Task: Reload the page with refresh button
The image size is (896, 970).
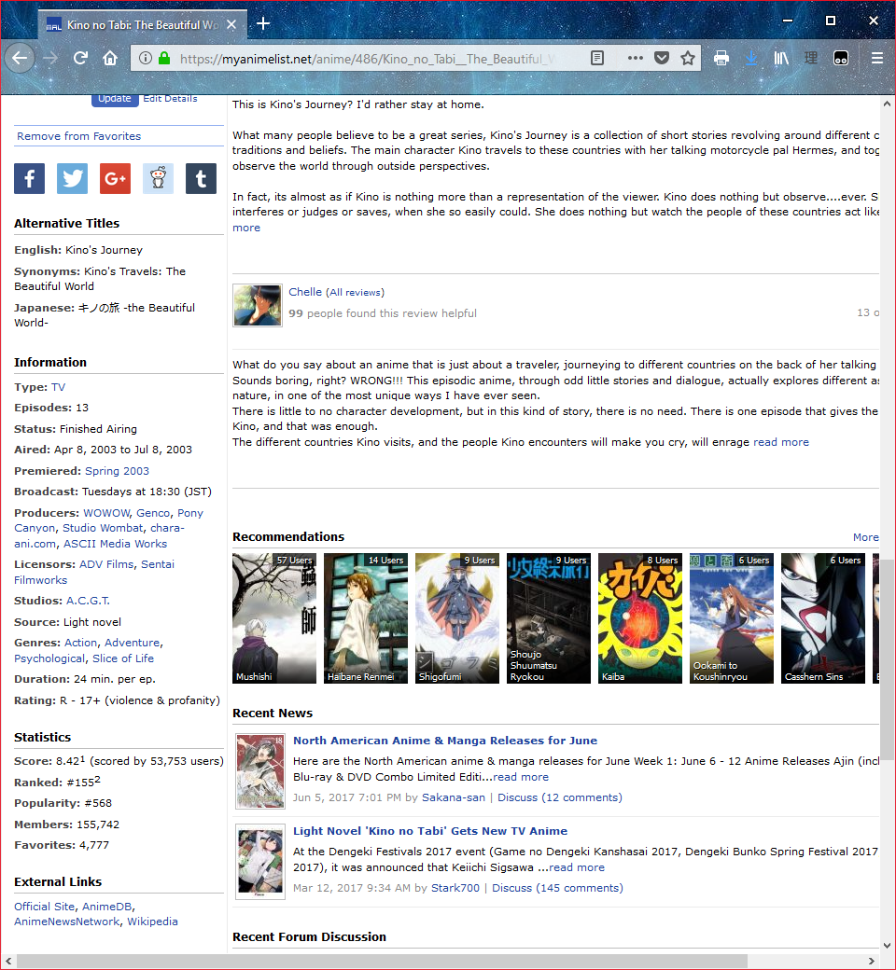Action: tap(80, 58)
